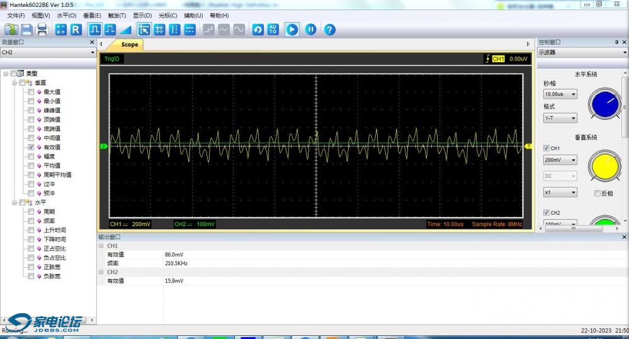Image resolution: width=629 pixels, height=339 pixels.
Task: Click the Pause acquisition button
Action: click(311, 30)
